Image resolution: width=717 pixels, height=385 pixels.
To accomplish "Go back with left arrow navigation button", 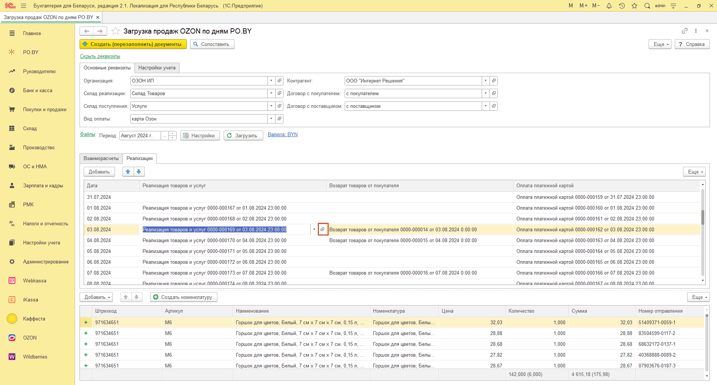I will [x=87, y=31].
